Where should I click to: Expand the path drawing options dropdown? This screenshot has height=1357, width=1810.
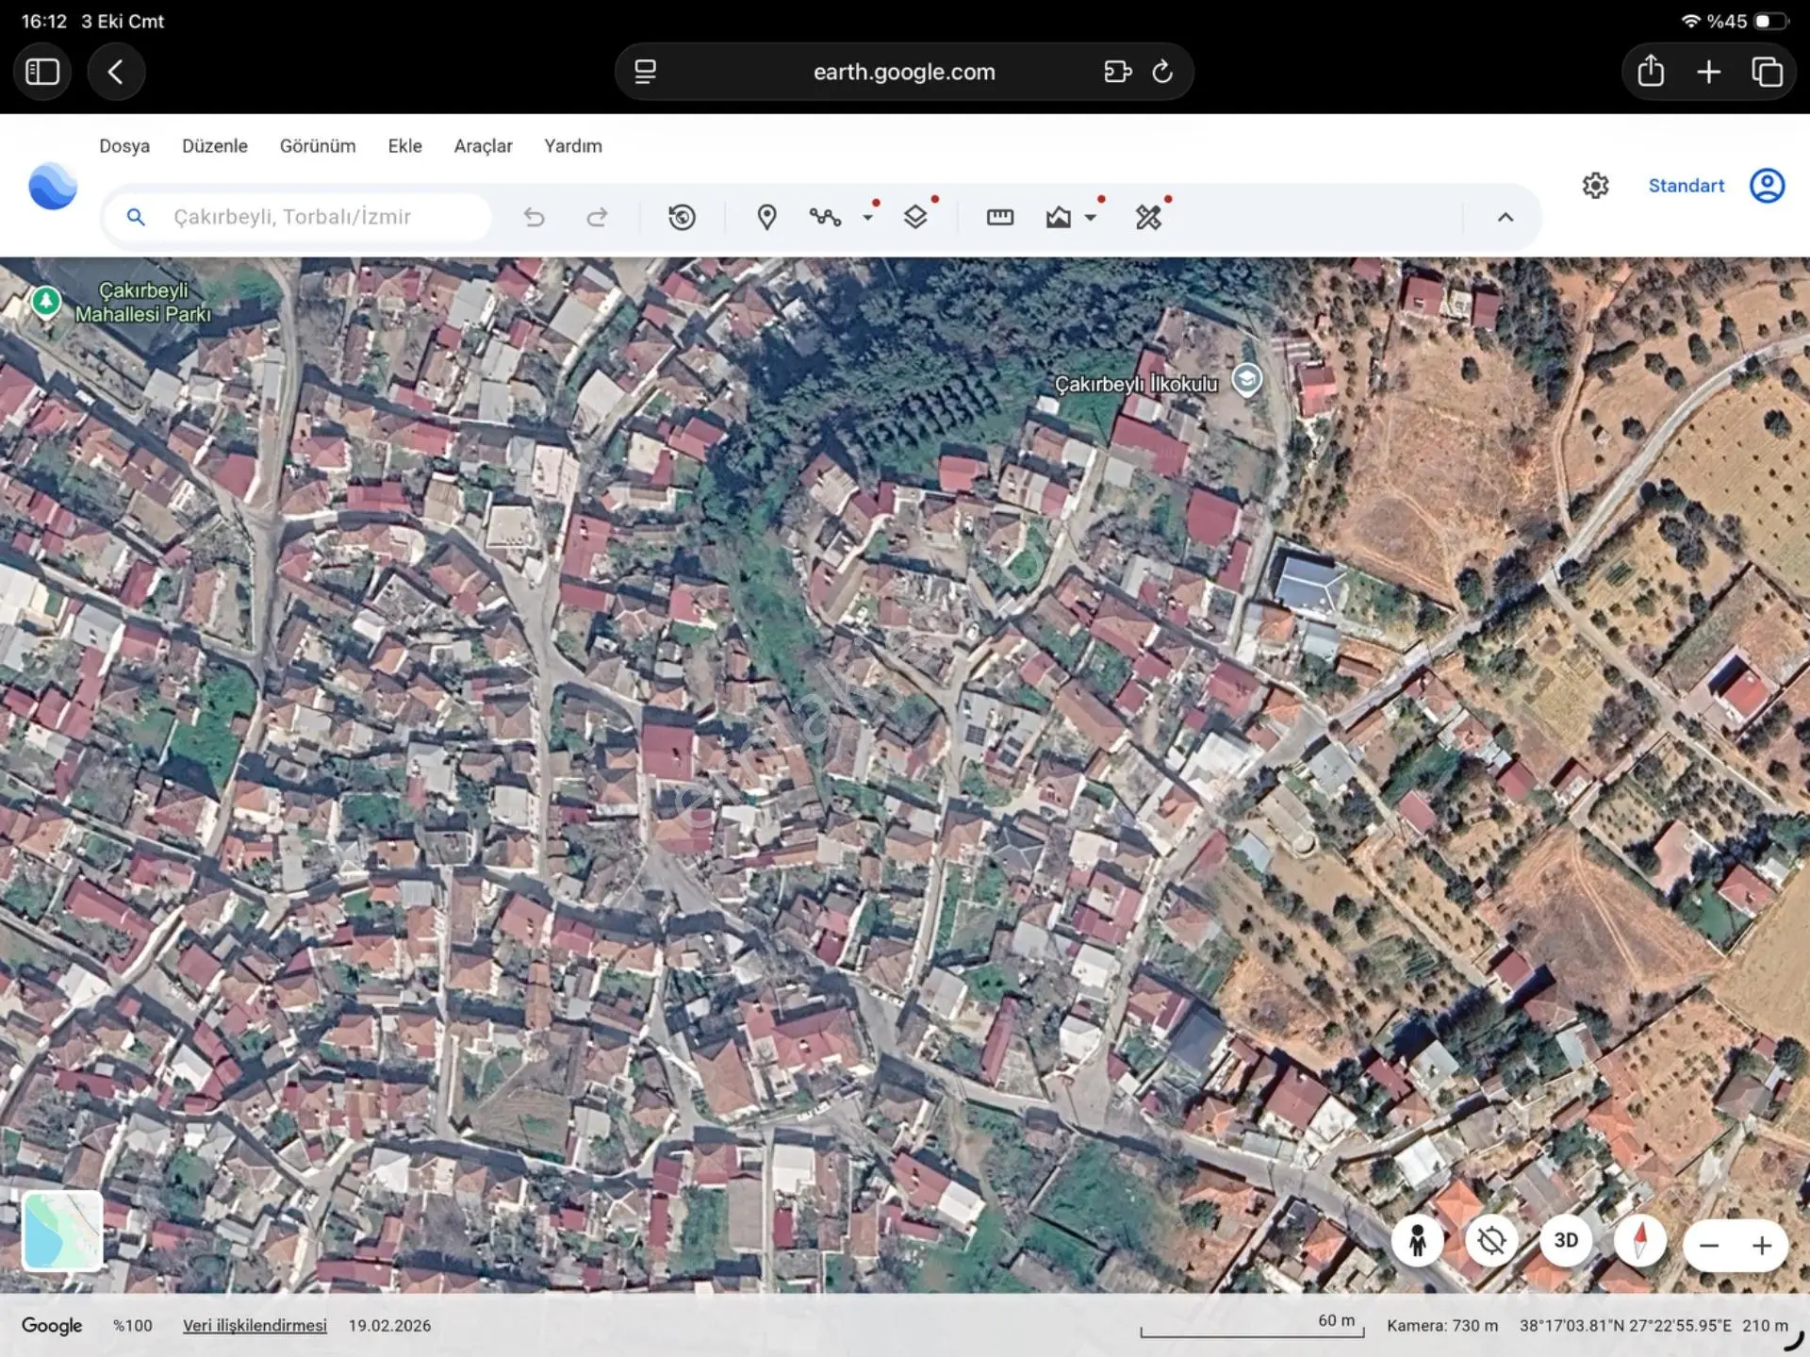[x=868, y=218]
